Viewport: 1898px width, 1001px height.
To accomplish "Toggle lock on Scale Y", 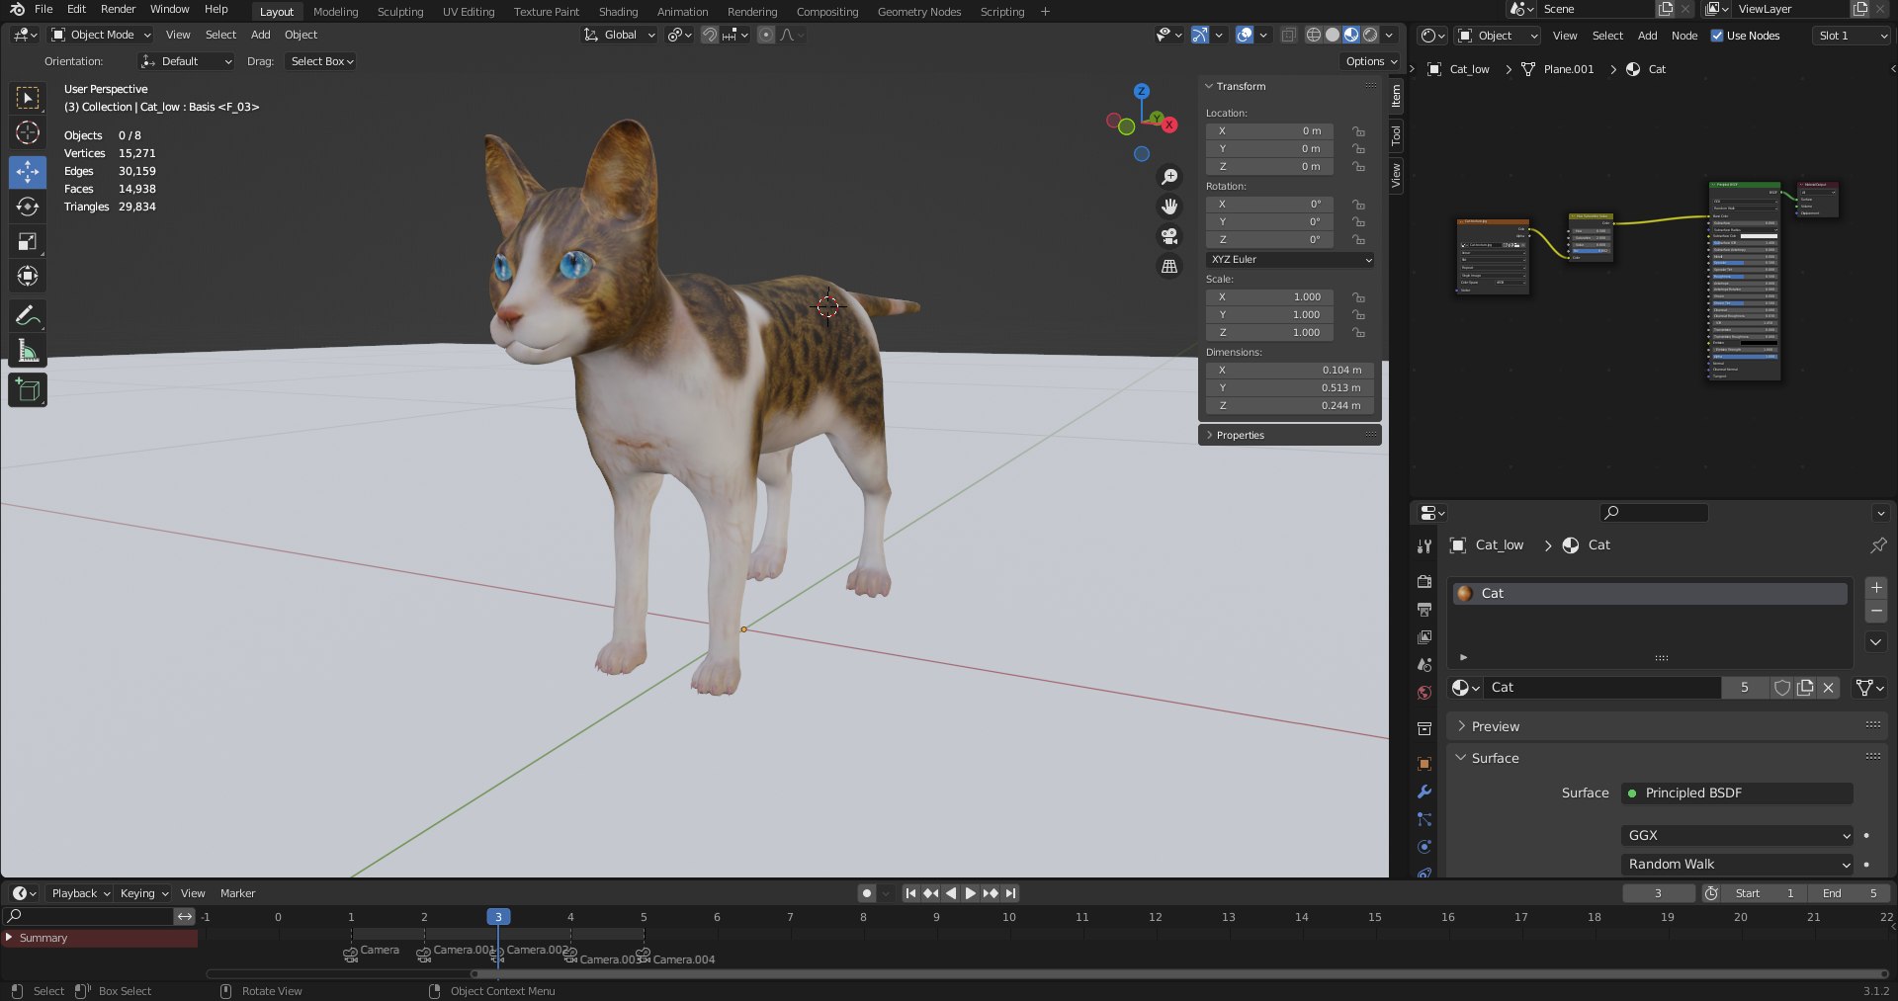I will pyautogui.click(x=1359, y=315).
